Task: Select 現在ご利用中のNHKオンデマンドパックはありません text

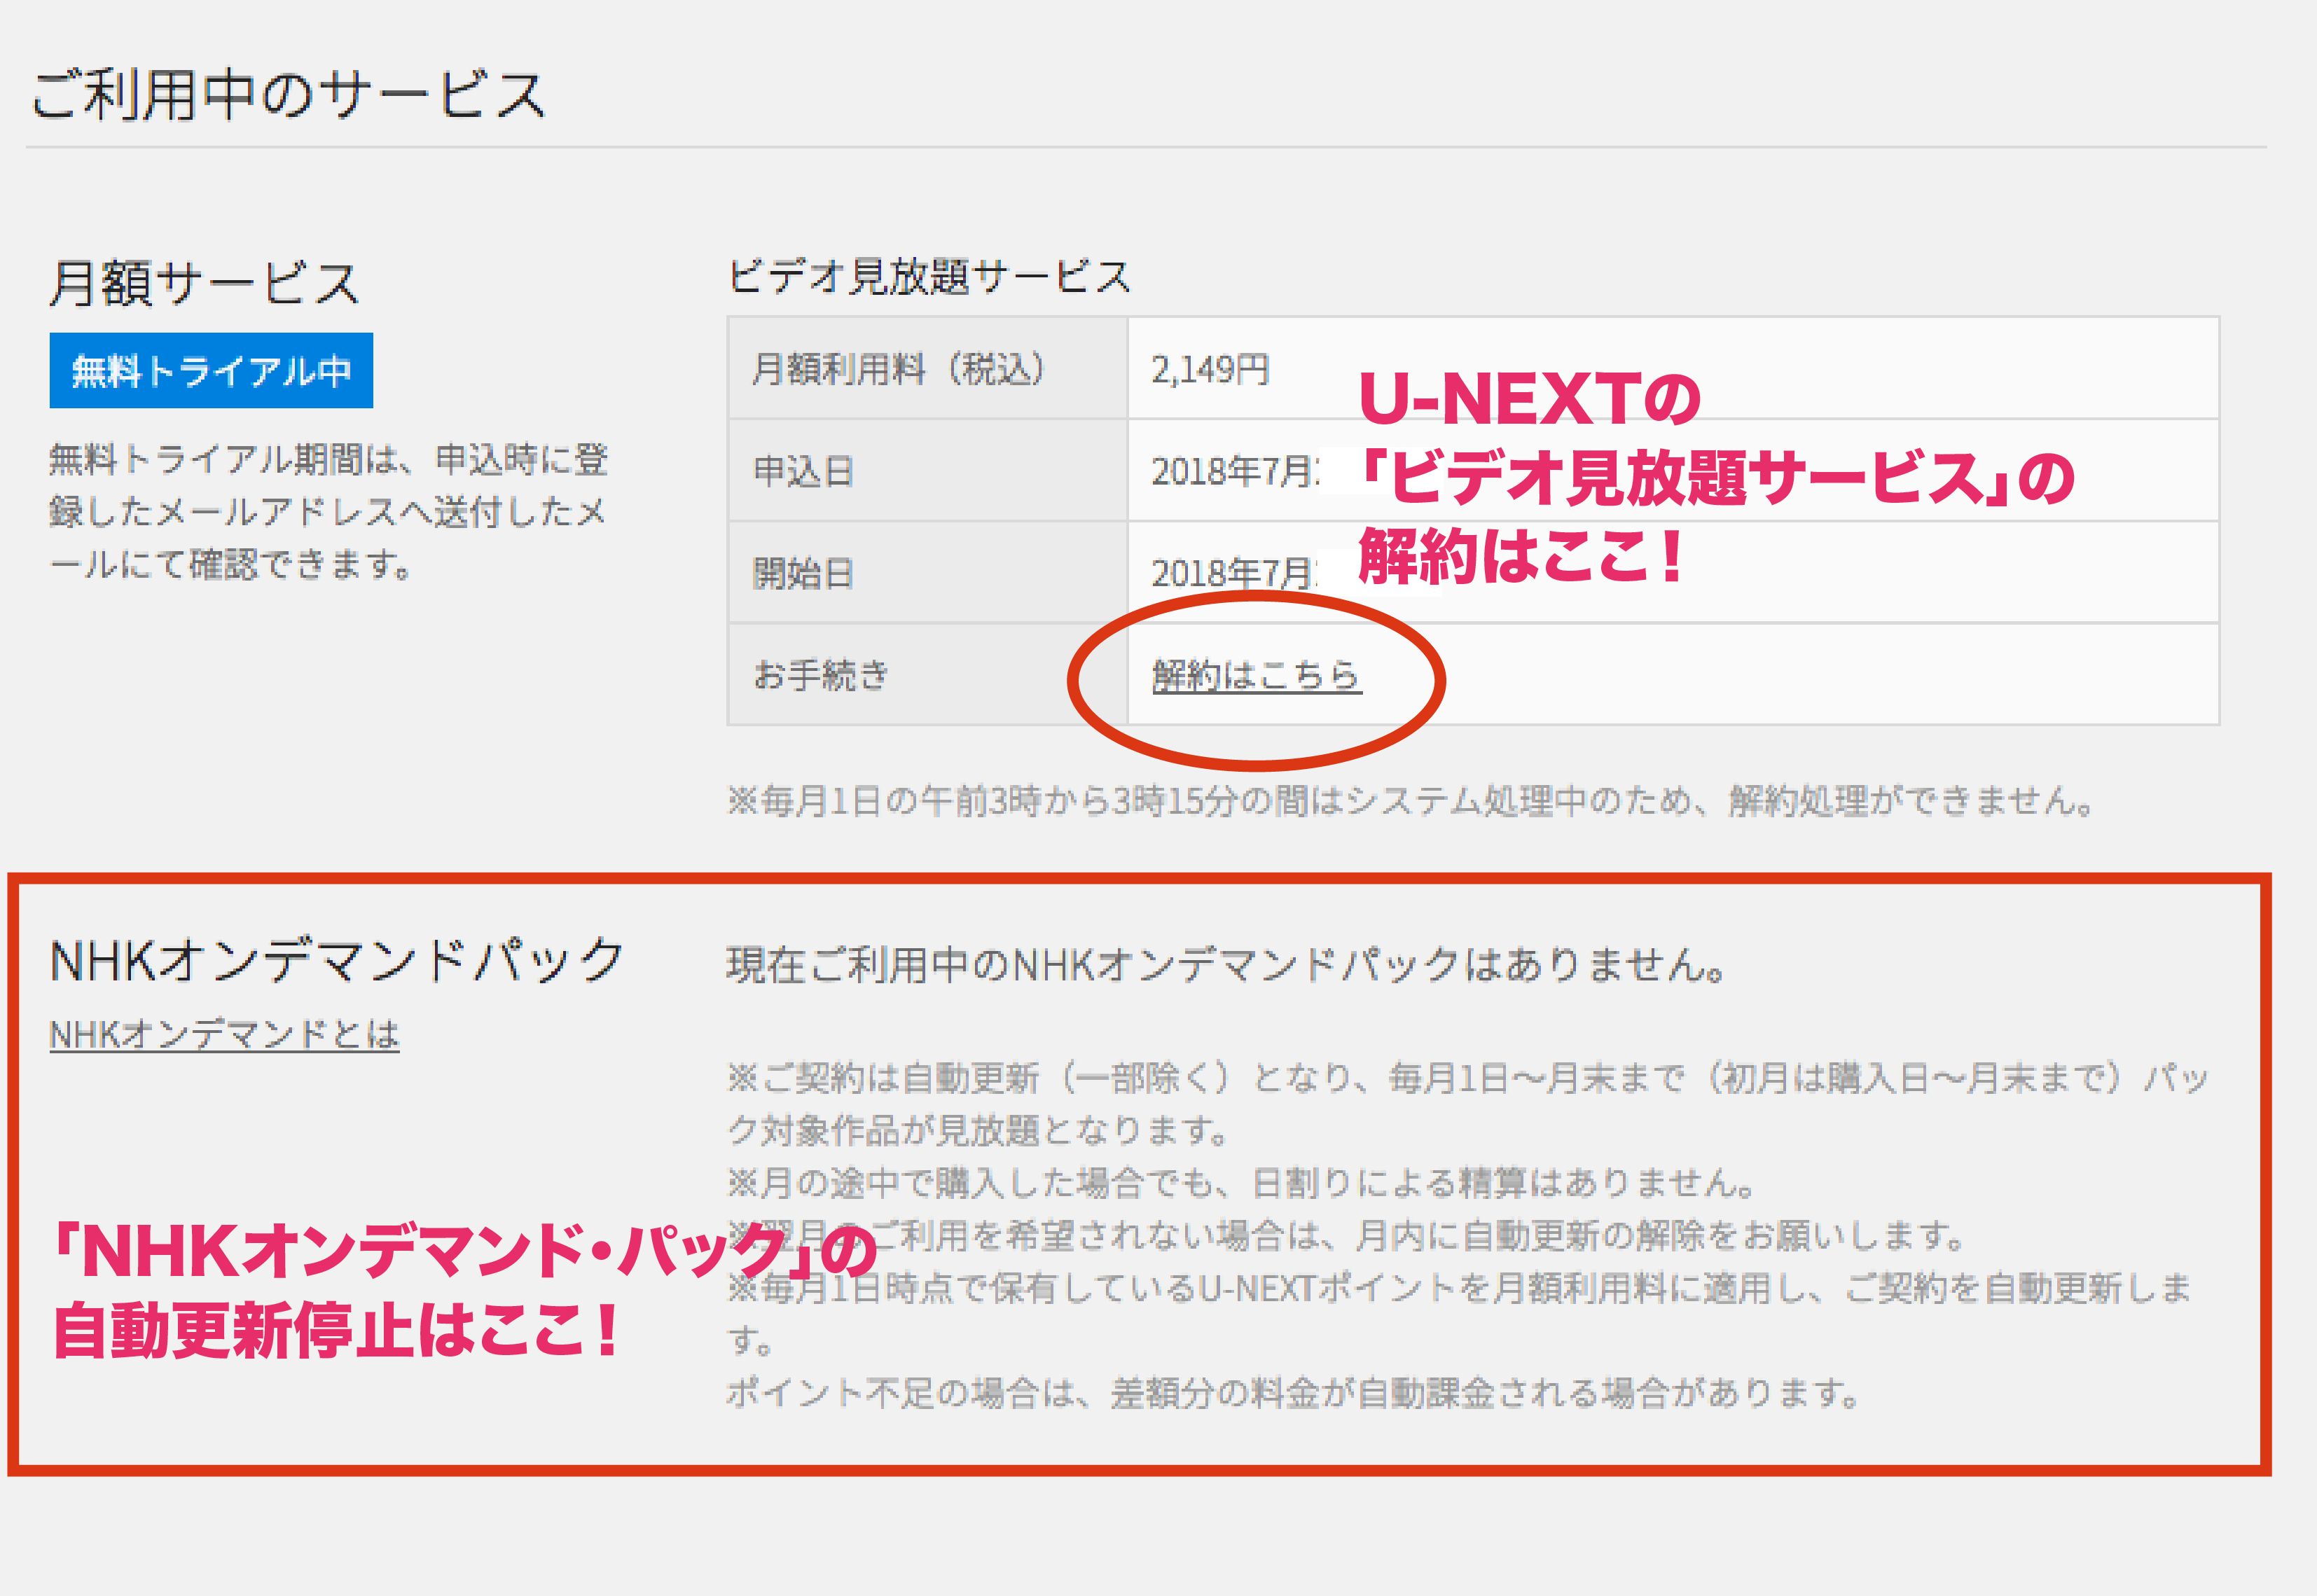Action: pos(1227,965)
